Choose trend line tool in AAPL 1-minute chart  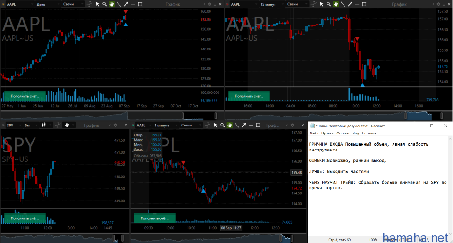(x=236, y=125)
